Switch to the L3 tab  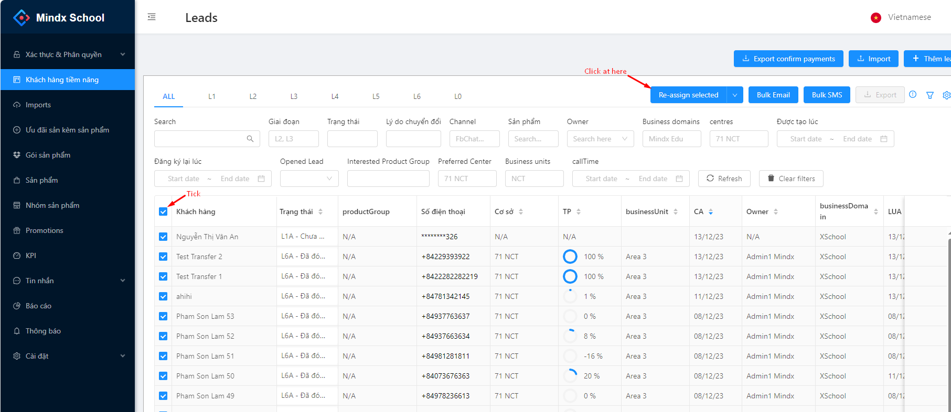294,96
